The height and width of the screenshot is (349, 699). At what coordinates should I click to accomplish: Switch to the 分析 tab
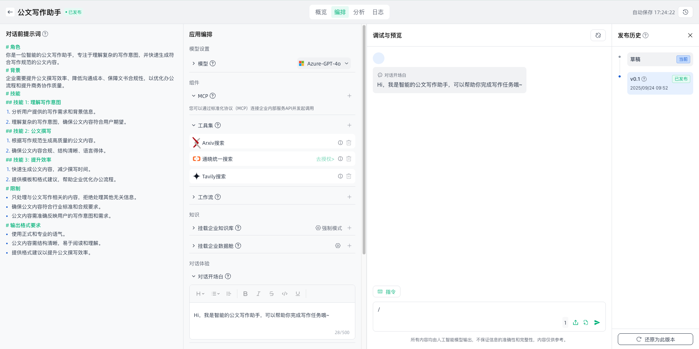tap(359, 12)
